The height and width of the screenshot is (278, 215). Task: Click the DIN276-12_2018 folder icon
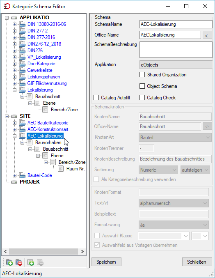(x=22, y=44)
